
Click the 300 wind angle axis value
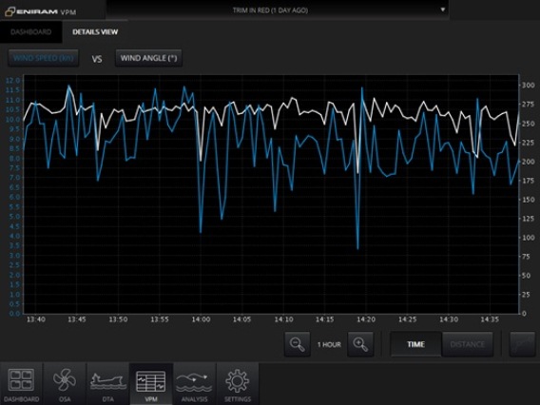(529, 85)
